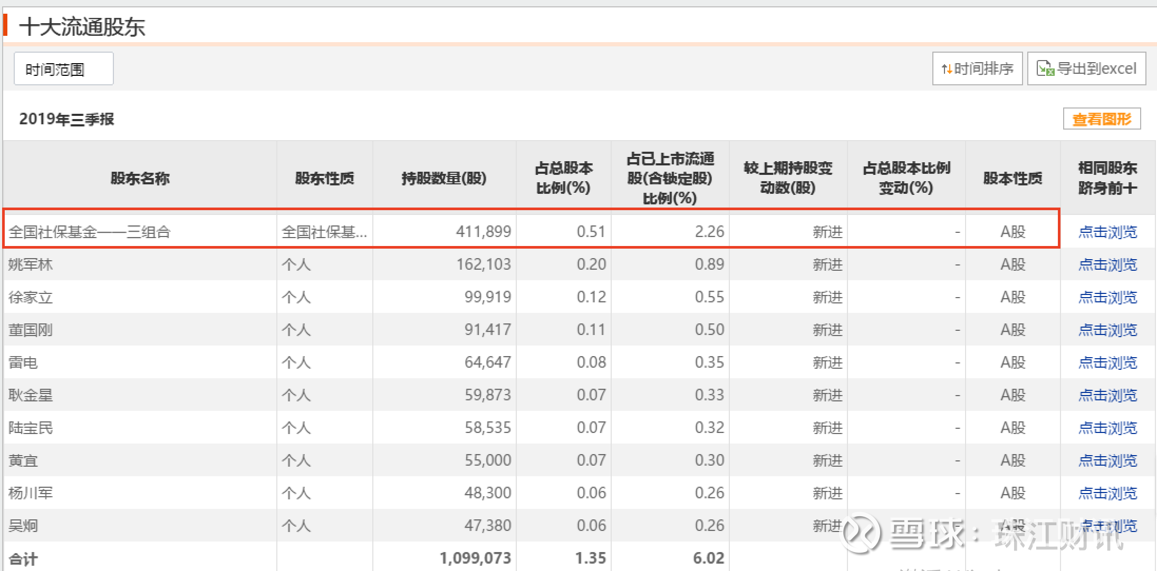The height and width of the screenshot is (571, 1157).
Task: Select shareholder name 董国刚
Action: (x=31, y=330)
